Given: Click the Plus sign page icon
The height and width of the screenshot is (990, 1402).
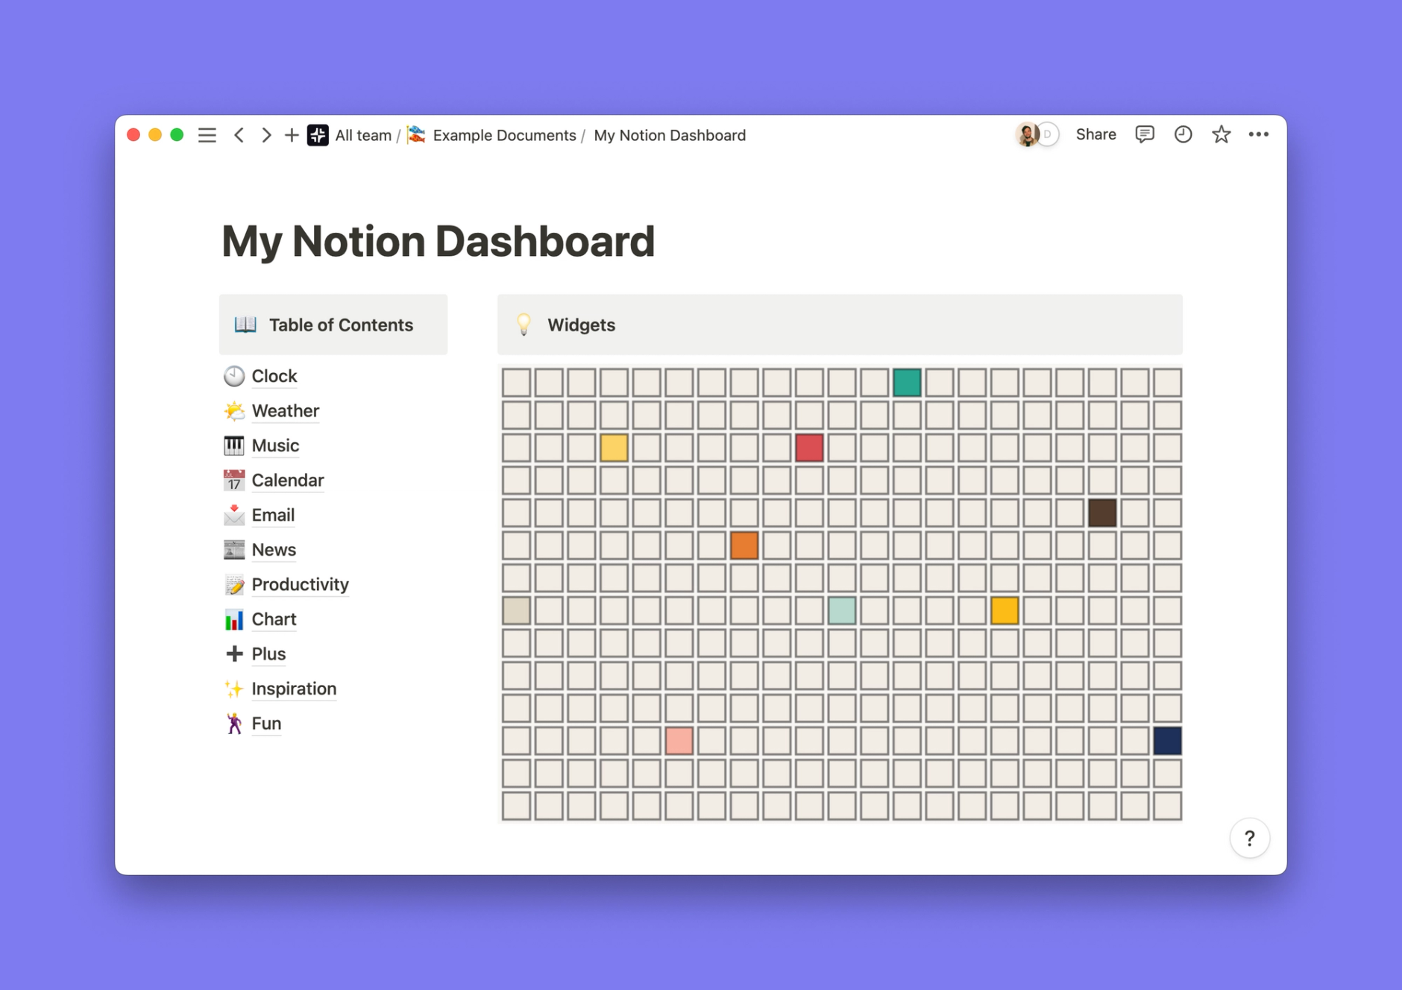Looking at the screenshot, I should tap(234, 654).
